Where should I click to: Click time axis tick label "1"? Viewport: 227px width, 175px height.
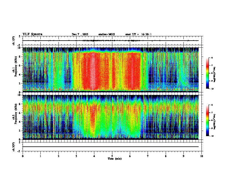pos(40,156)
